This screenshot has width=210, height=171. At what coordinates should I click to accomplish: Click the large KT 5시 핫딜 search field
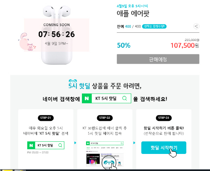[x=106, y=99]
